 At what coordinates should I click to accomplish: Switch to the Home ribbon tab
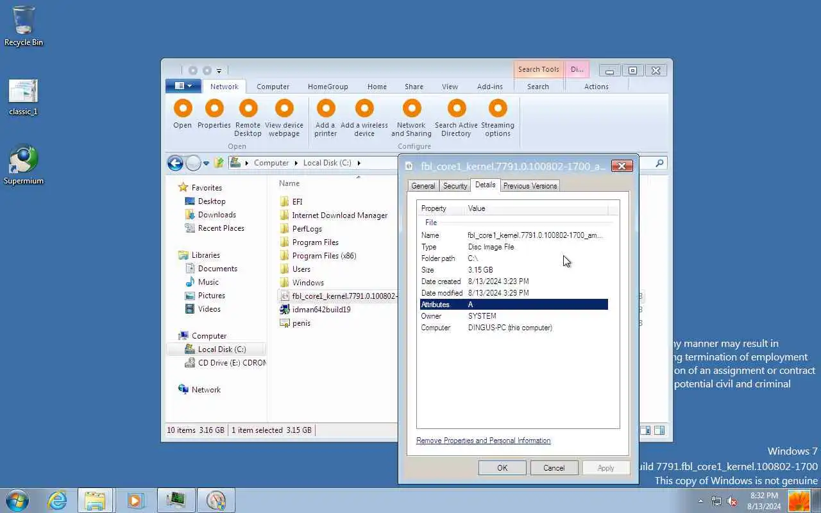[377, 87]
